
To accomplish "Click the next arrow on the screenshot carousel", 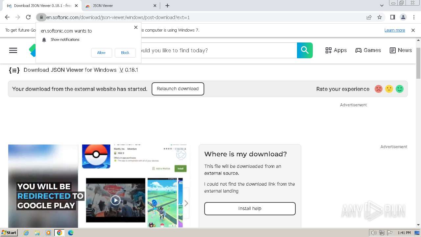I will (x=186, y=203).
